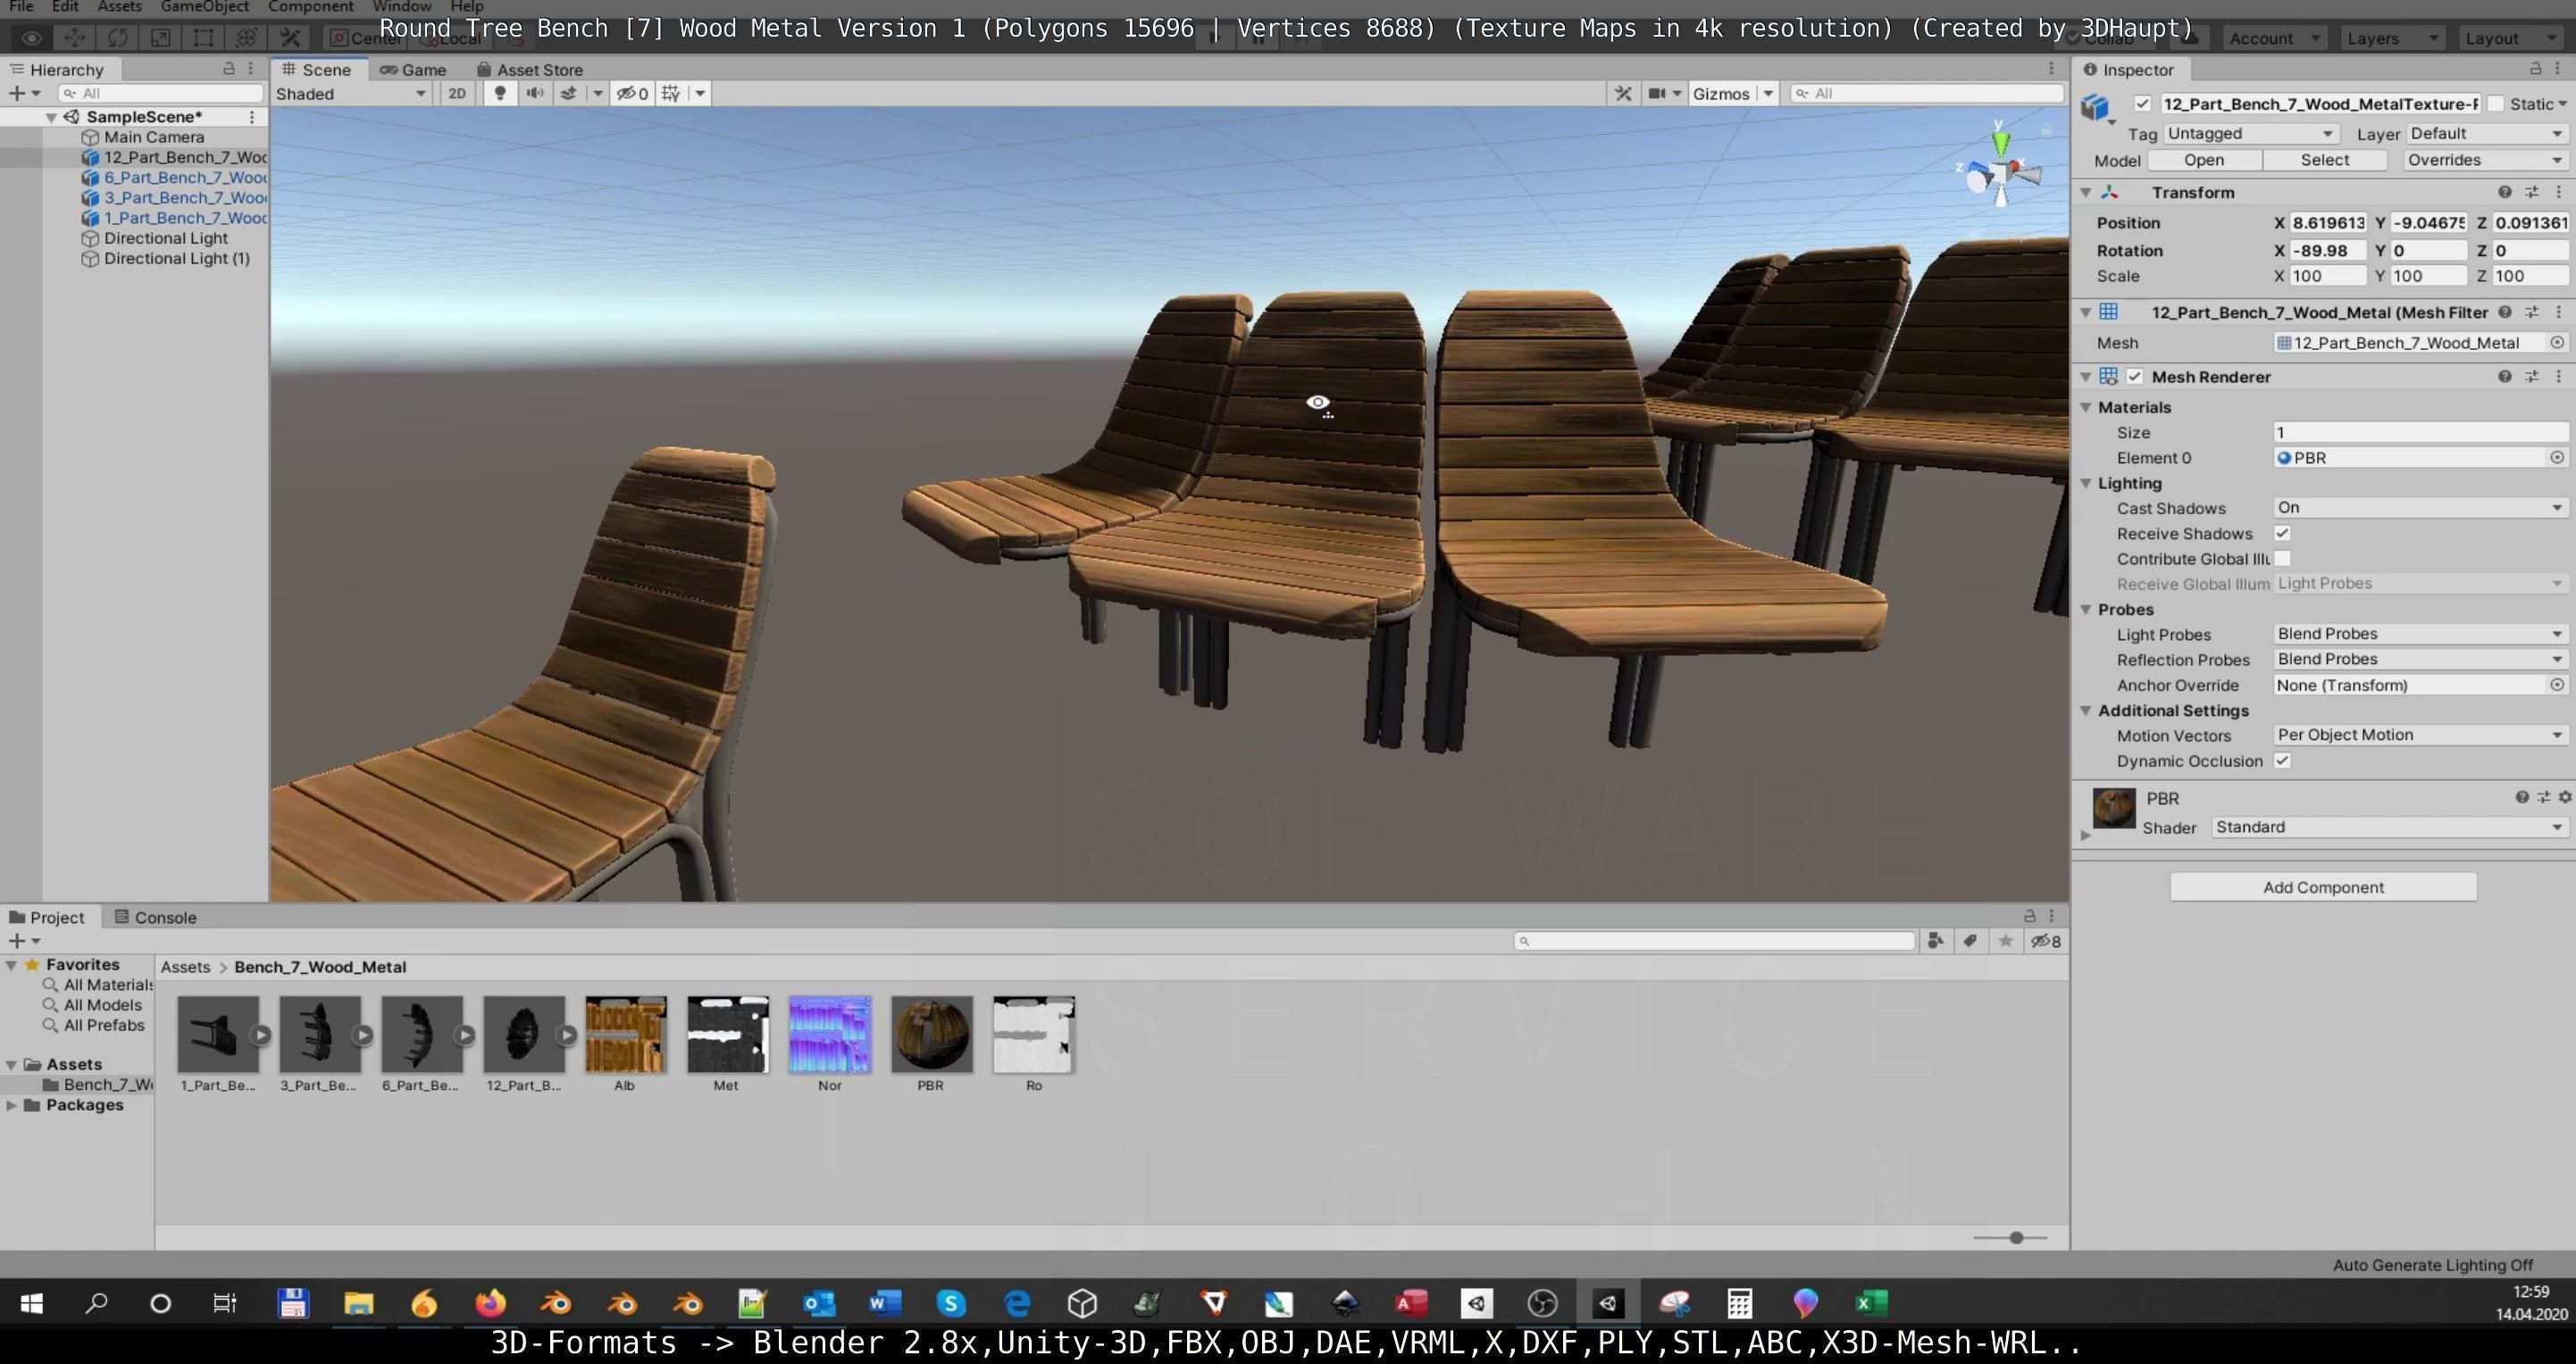This screenshot has height=1364, width=2576.
Task: Open the Layer Default dropdown
Action: tap(2486, 133)
